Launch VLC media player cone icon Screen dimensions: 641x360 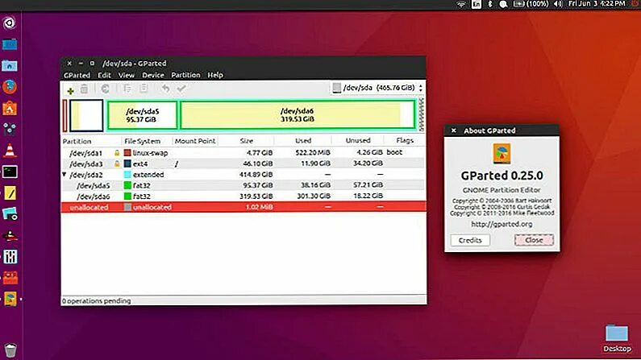click(10, 151)
